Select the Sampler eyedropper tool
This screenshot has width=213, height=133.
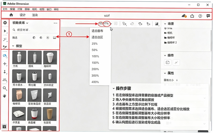tap(5, 47)
